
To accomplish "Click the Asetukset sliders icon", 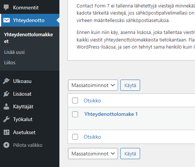I will point(6,132).
